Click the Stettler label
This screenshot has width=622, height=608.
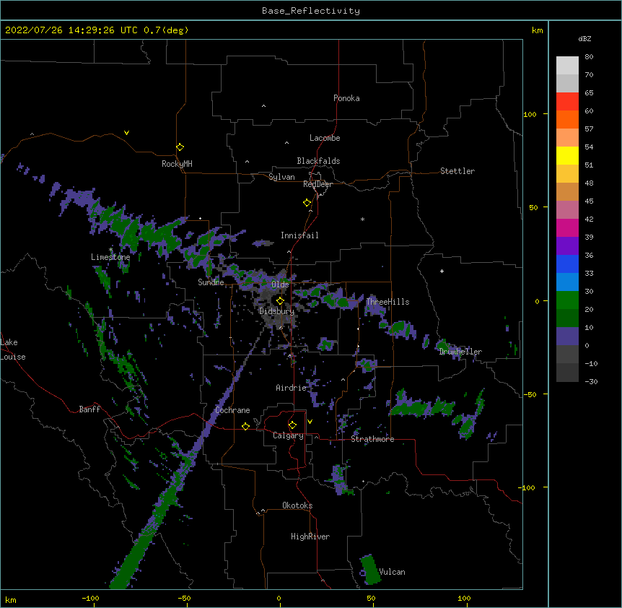coord(457,171)
